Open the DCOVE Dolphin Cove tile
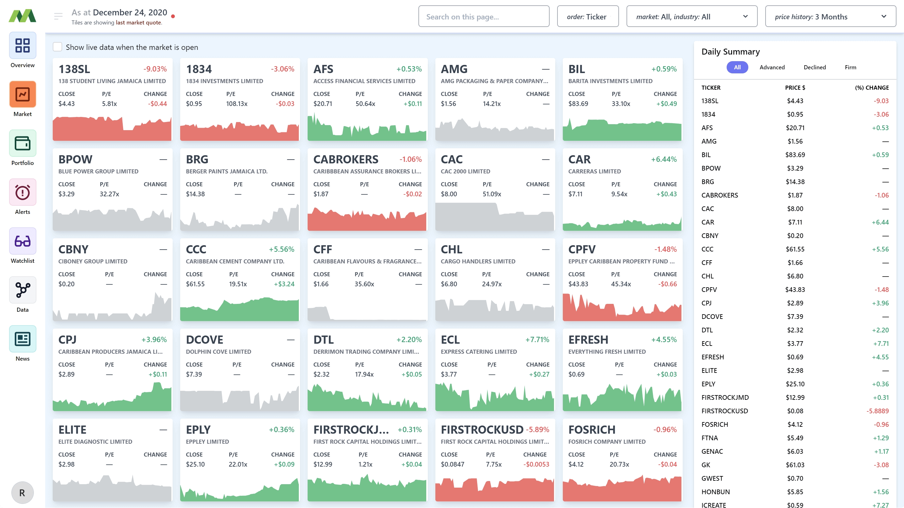 240,370
